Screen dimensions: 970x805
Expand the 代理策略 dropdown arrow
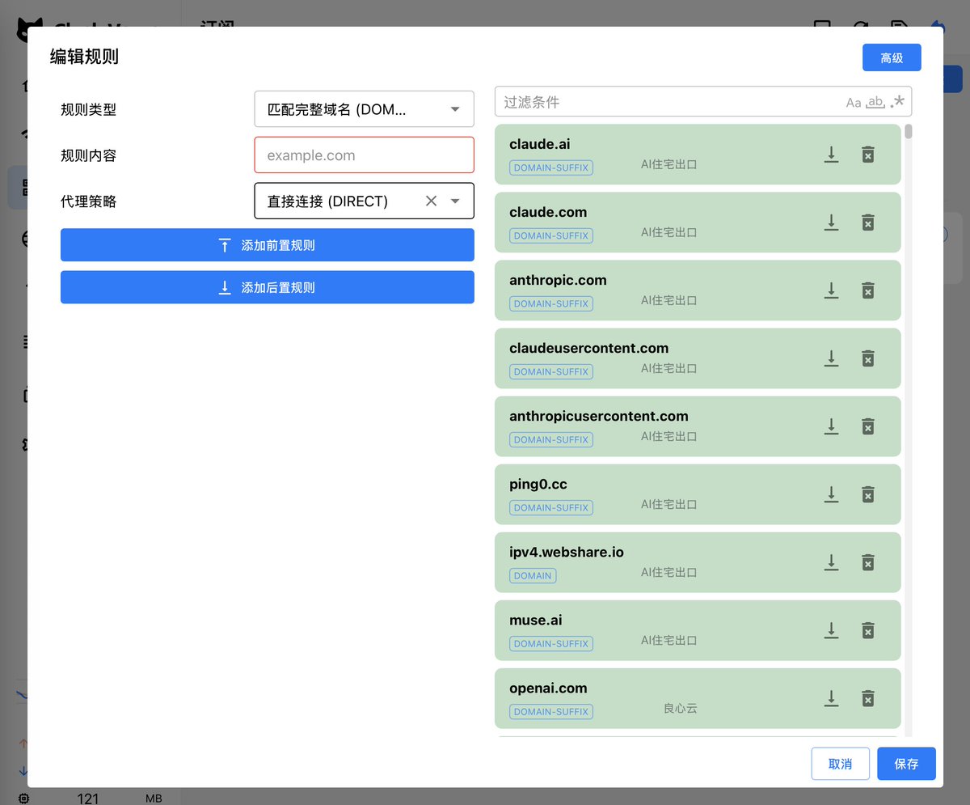(455, 201)
